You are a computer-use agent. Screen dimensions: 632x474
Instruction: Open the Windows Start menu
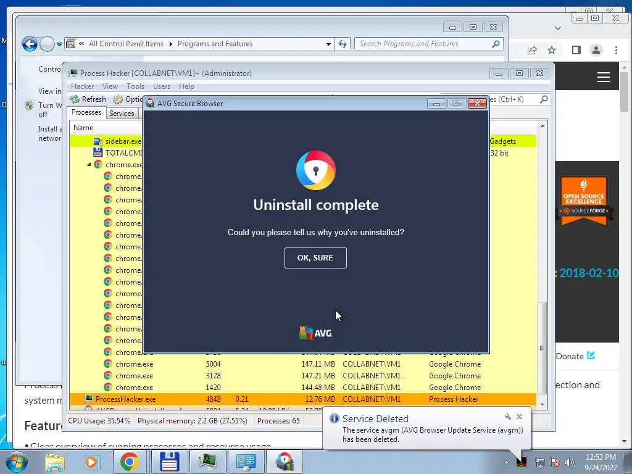click(16, 462)
